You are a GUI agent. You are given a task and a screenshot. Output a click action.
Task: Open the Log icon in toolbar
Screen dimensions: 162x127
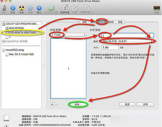click(x=157, y=8)
